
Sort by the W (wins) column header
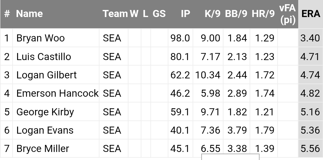pos(134,13)
